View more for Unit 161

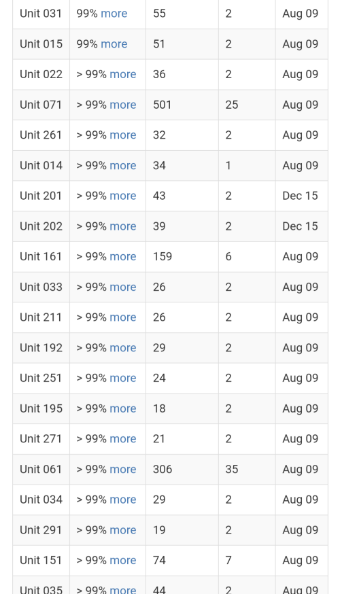tap(123, 256)
